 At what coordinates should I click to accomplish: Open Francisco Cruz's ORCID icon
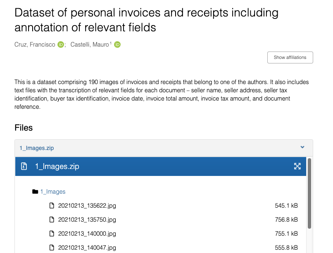point(61,45)
